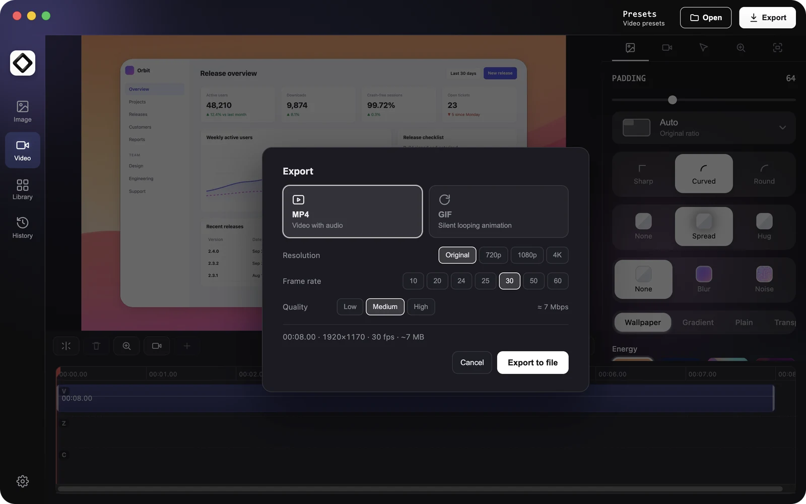This screenshot has height=504, width=806.
Task: Expand the Auto original ratio dropdown
Action: pos(704,128)
